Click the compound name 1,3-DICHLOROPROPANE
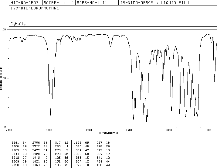217x168 pixels. tap(35, 8)
